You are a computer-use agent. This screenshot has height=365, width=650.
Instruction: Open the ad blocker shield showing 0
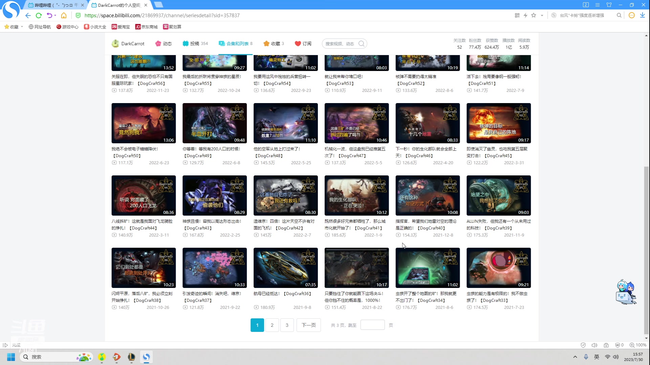point(620,345)
